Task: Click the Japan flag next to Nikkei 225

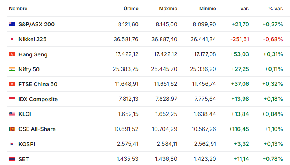Action: 12,39
